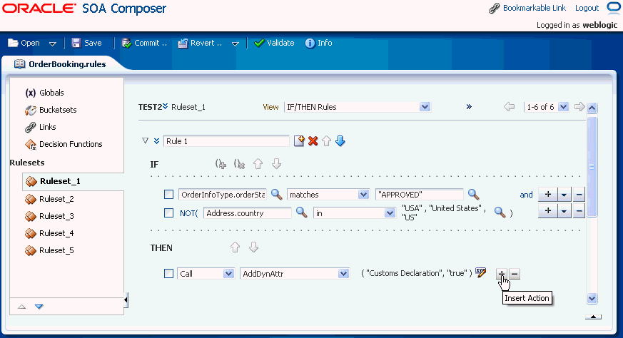Screen dimensions: 623x338
Task: Open insert options dropdown on orderStatus row
Action: pos(564,195)
